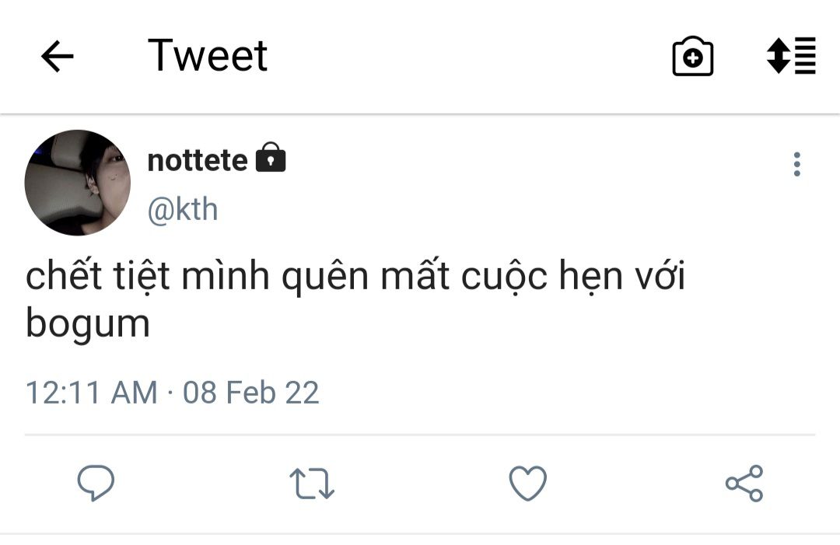
Task: Open nottete's profile picture
Action: click(x=78, y=183)
